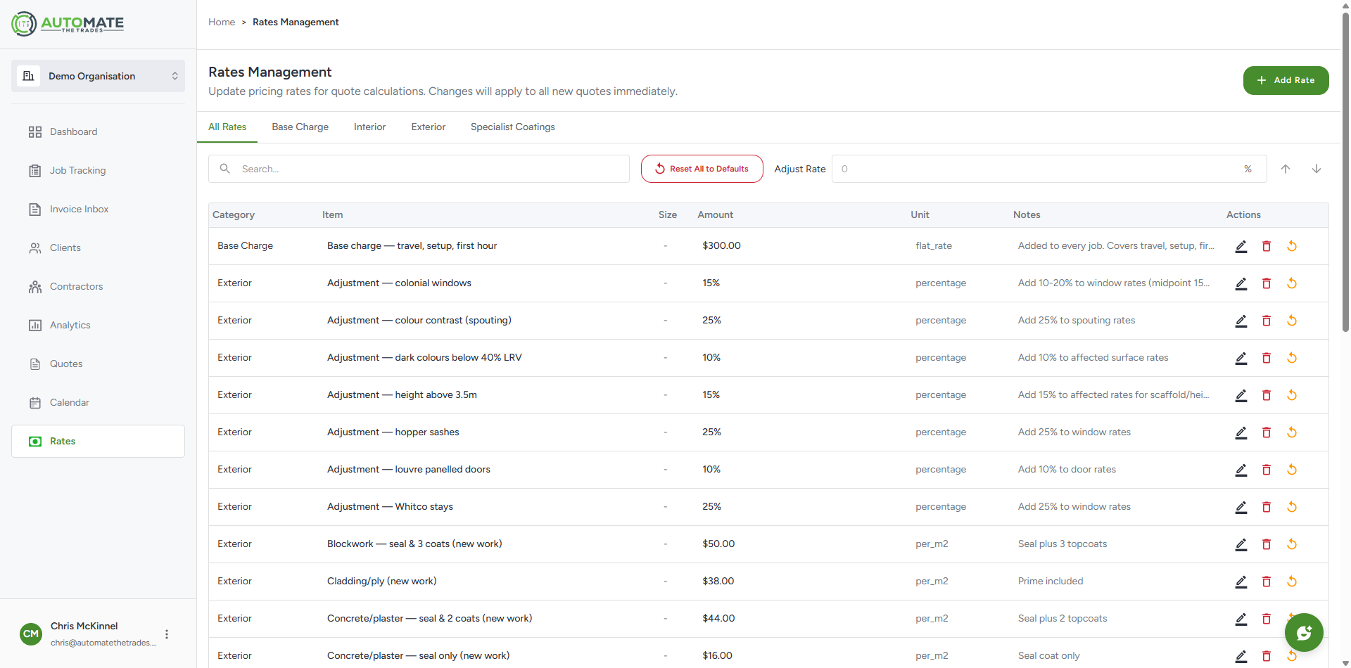Select the Analytics icon in the sidebar

35,325
